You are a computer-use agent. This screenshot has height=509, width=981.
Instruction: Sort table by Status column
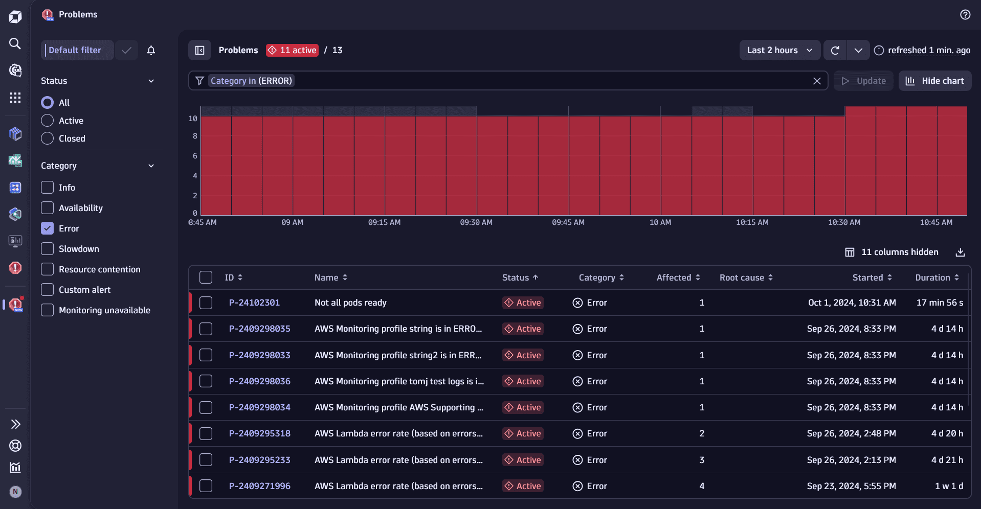(x=520, y=277)
